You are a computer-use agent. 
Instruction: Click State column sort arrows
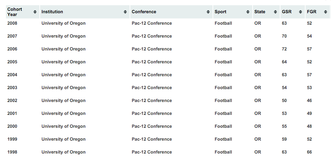[275, 12]
